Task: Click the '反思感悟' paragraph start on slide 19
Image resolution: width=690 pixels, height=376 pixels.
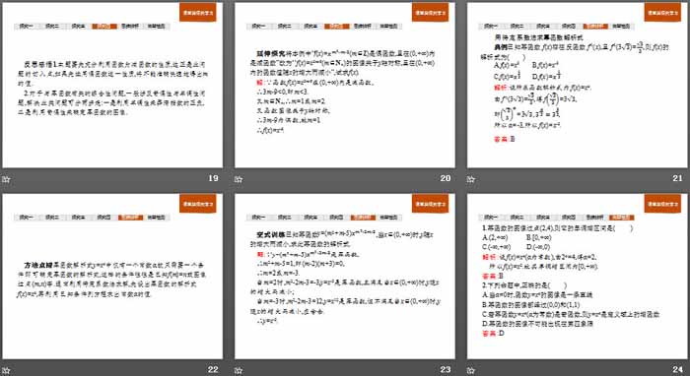Action: point(37,64)
